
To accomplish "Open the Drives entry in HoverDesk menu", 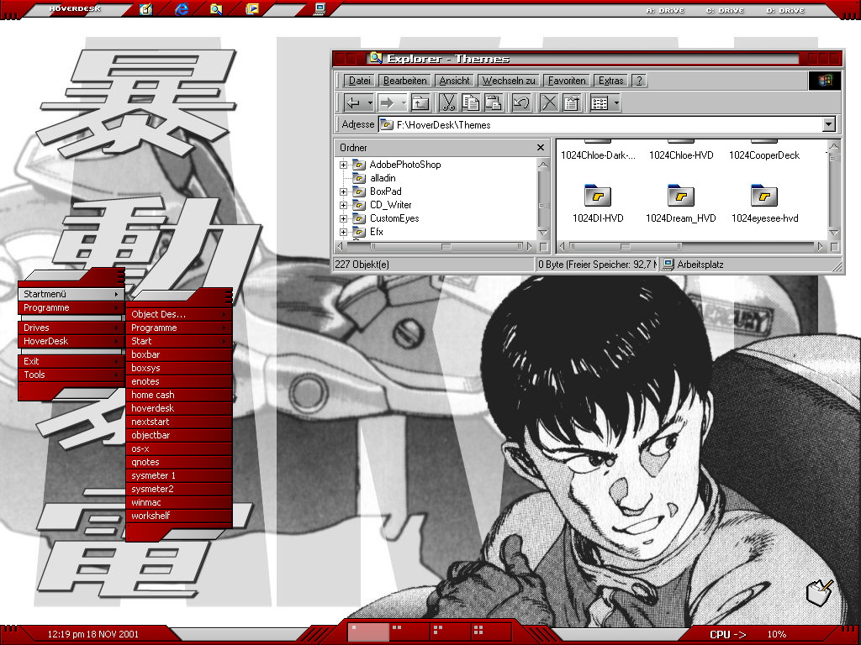I will (x=71, y=328).
